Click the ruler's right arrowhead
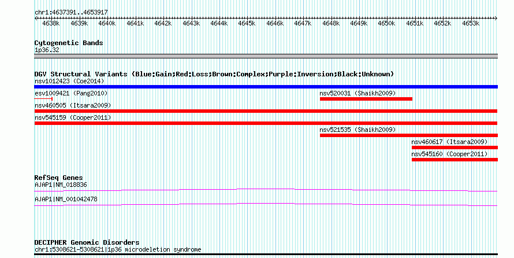Image resolution: width=514 pixels, height=258 pixels. click(x=496, y=19)
